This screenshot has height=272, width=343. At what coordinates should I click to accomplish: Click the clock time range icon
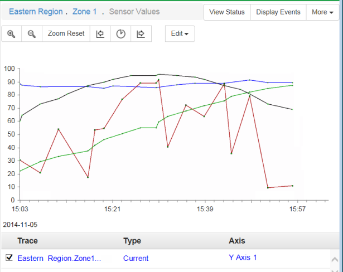tap(120, 34)
